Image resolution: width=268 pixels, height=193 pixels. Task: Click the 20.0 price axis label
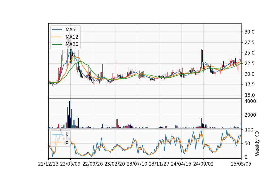[x=249, y=74]
